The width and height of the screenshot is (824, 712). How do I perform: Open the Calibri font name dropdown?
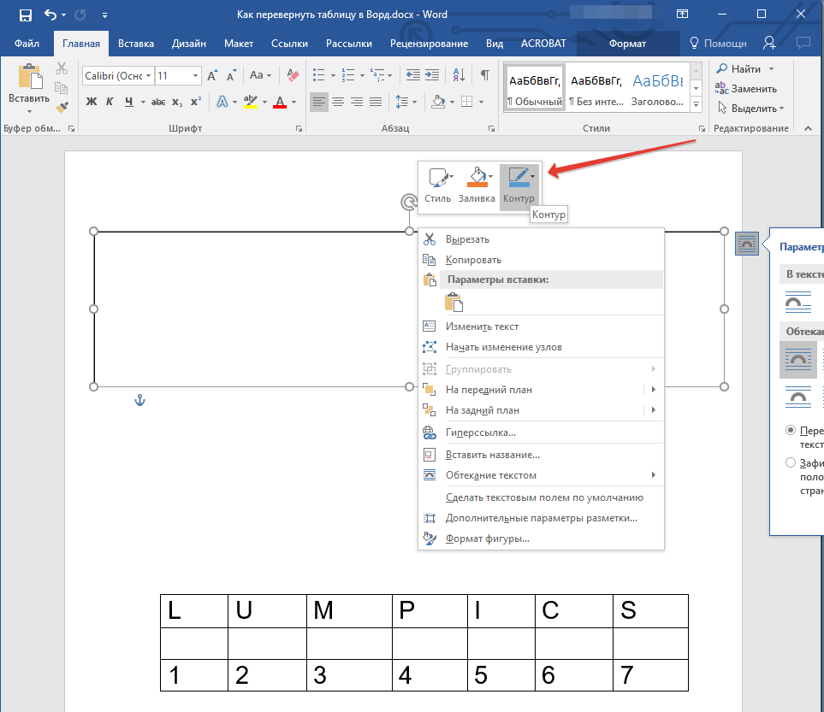[x=148, y=76]
